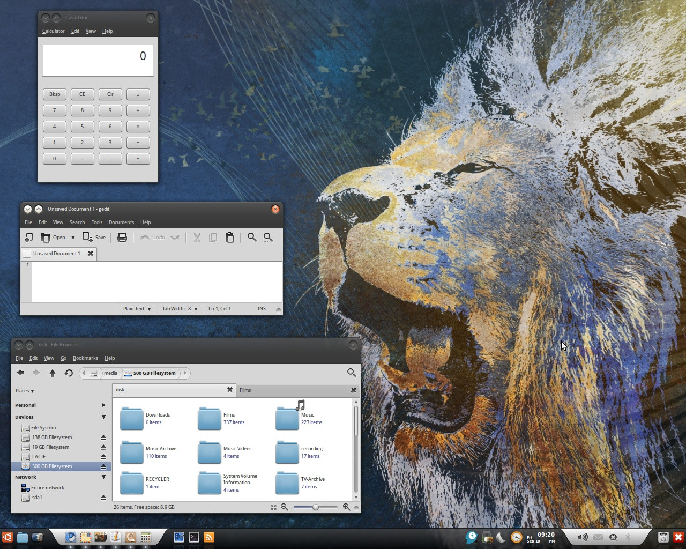This screenshot has width=686, height=549.
Task: Open the Bookmarks menu in File Browser
Action: point(85,358)
